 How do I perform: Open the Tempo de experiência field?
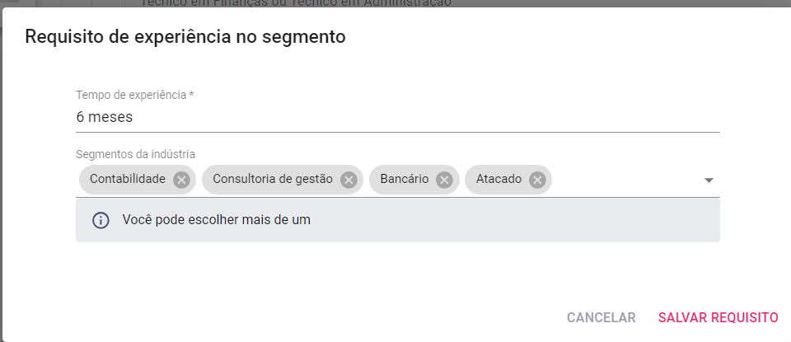click(397, 117)
